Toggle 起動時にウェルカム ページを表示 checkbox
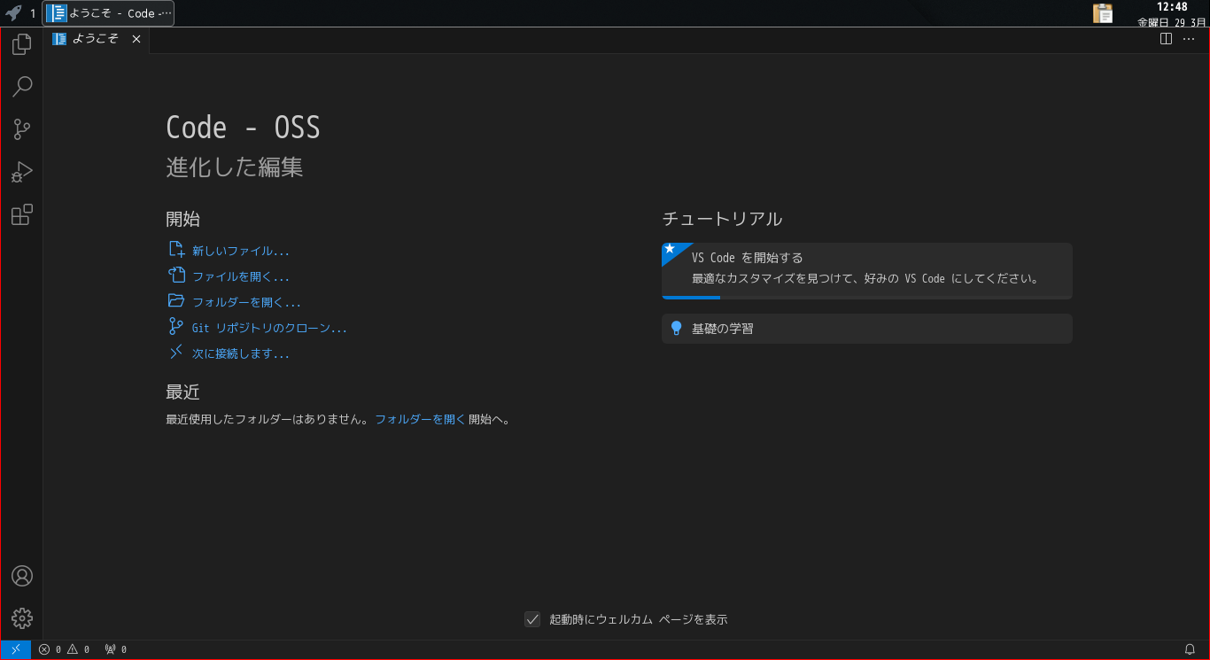 (x=532, y=619)
